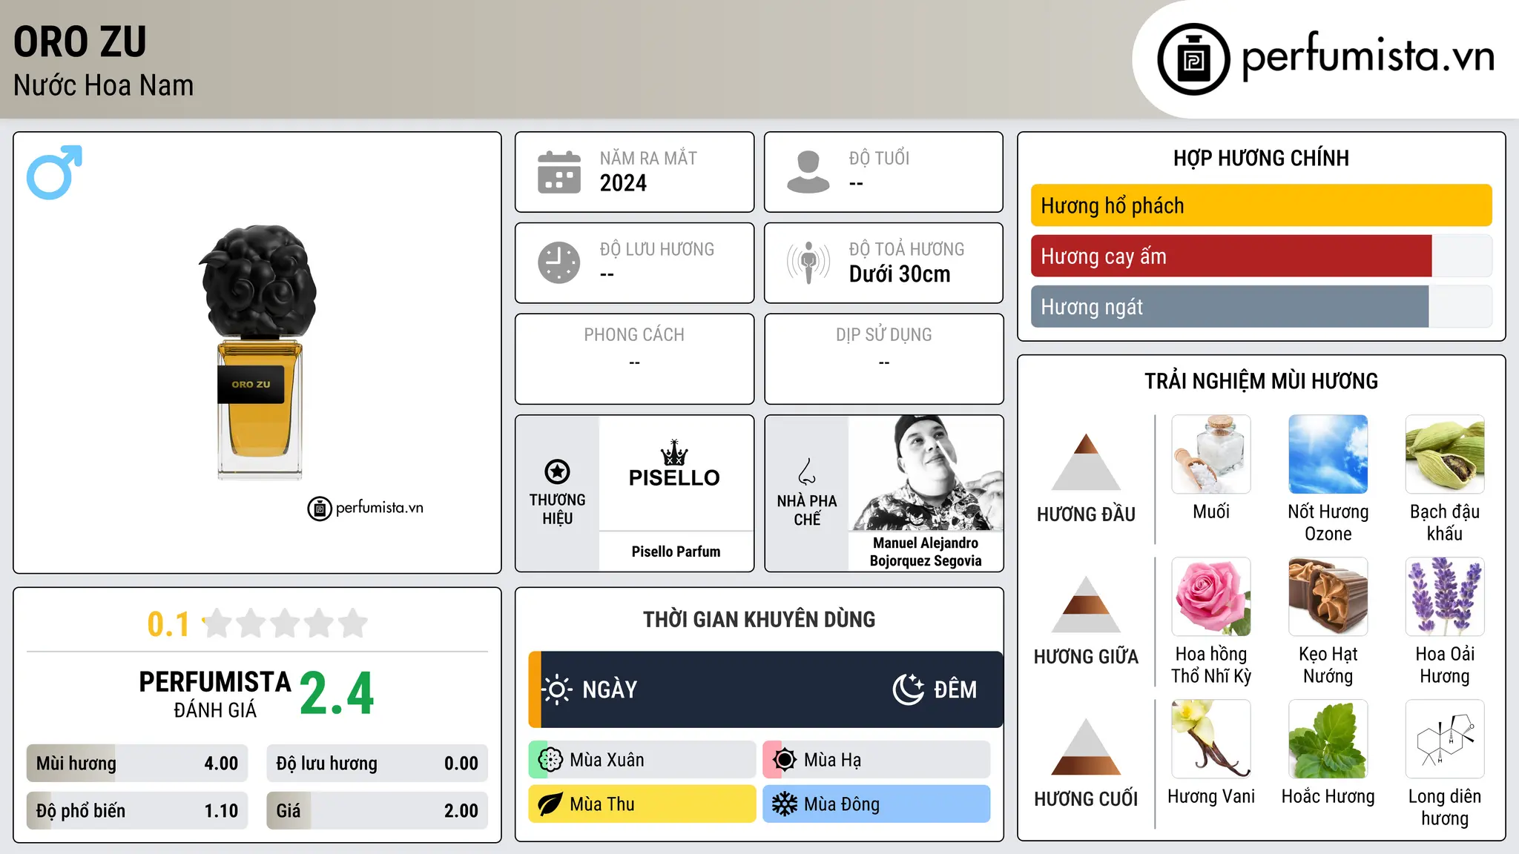Click the Mùa Hạ season button
The width and height of the screenshot is (1519, 854).
point(877,760)
